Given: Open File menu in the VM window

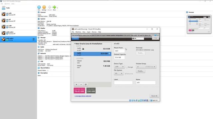Looking at the screenshot, I should tap(73, 32).
